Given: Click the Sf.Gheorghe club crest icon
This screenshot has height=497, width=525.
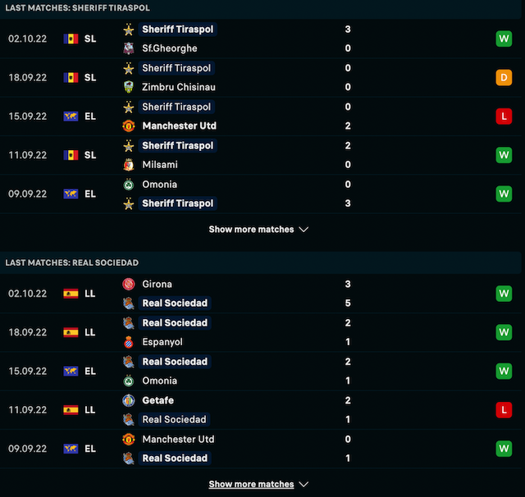Looking at the screenshot, I should point(129,48).
